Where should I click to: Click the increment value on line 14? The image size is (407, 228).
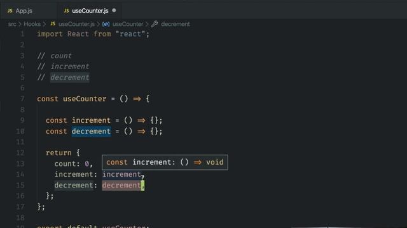(121, 175)
